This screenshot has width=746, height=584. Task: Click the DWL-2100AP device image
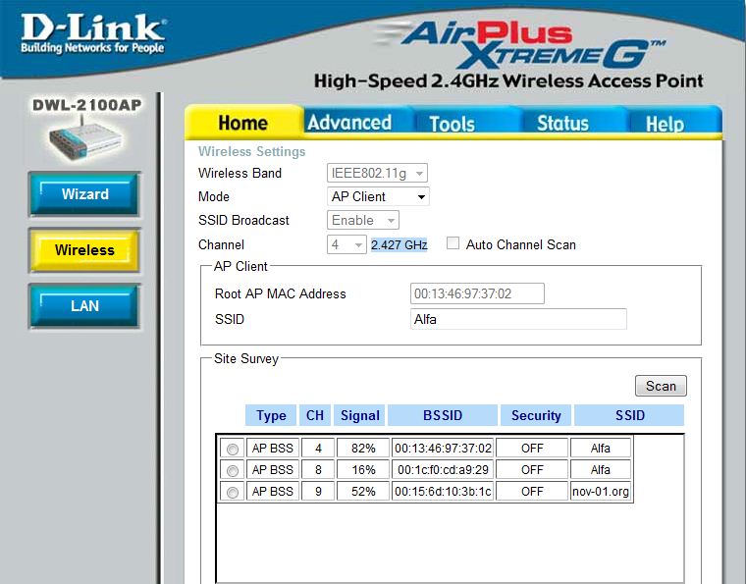tap(85, 139)
